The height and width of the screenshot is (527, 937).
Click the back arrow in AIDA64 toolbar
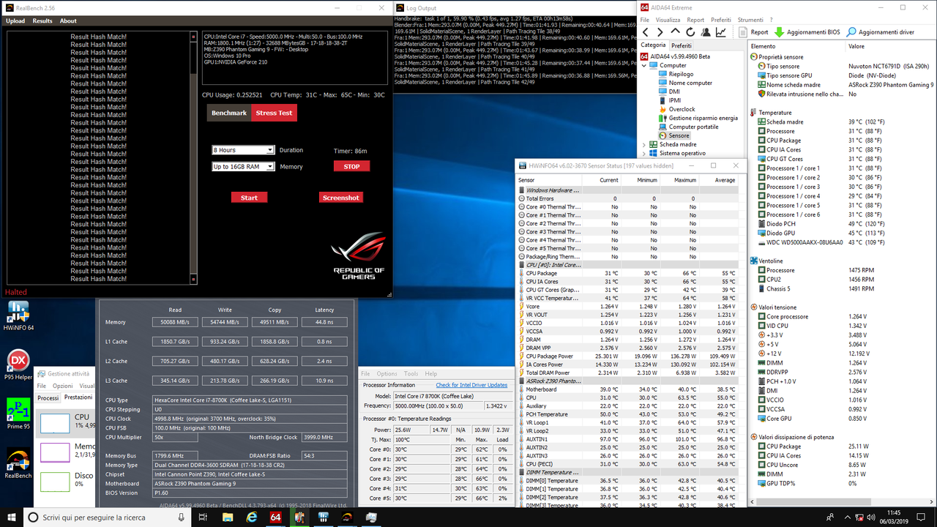pyautogui.click(x=645, y=31)
